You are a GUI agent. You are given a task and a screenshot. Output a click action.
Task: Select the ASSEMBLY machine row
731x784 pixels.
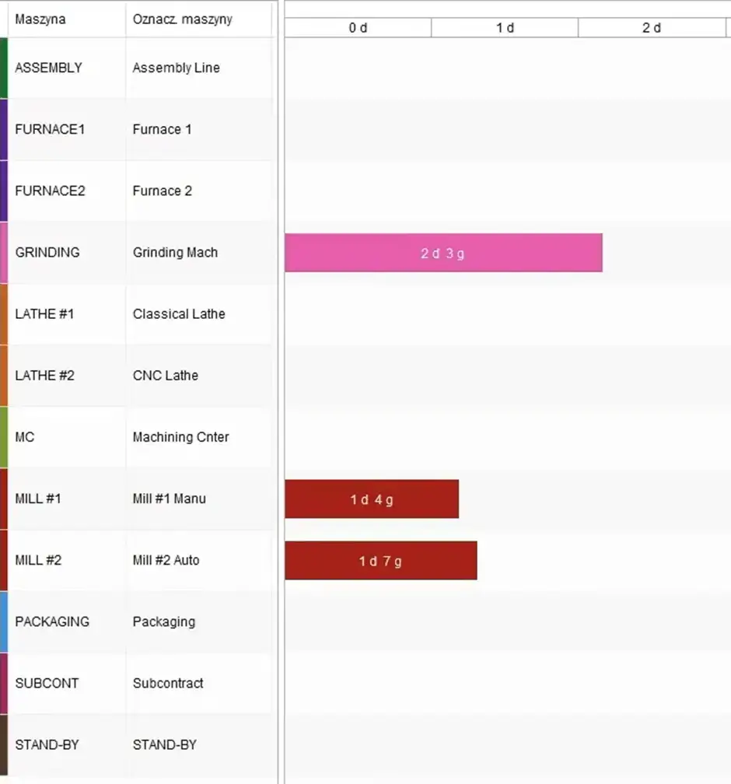48,68
